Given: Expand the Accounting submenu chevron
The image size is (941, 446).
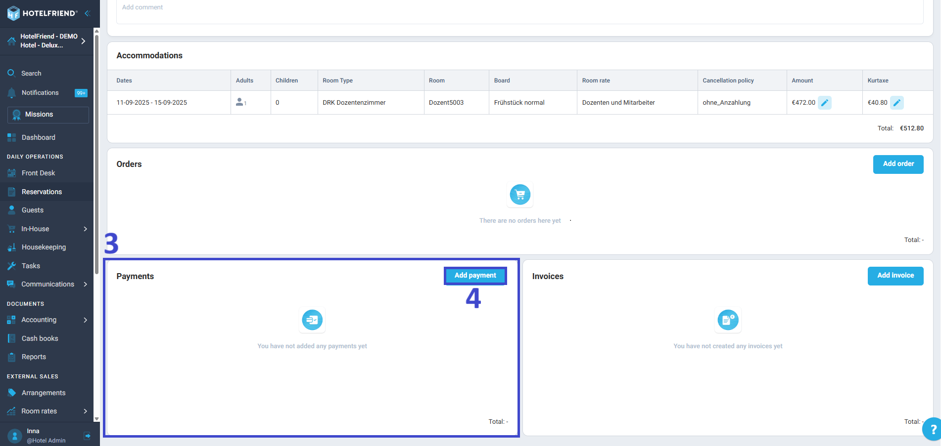Looking at the screenshot, I should (85, 320).
